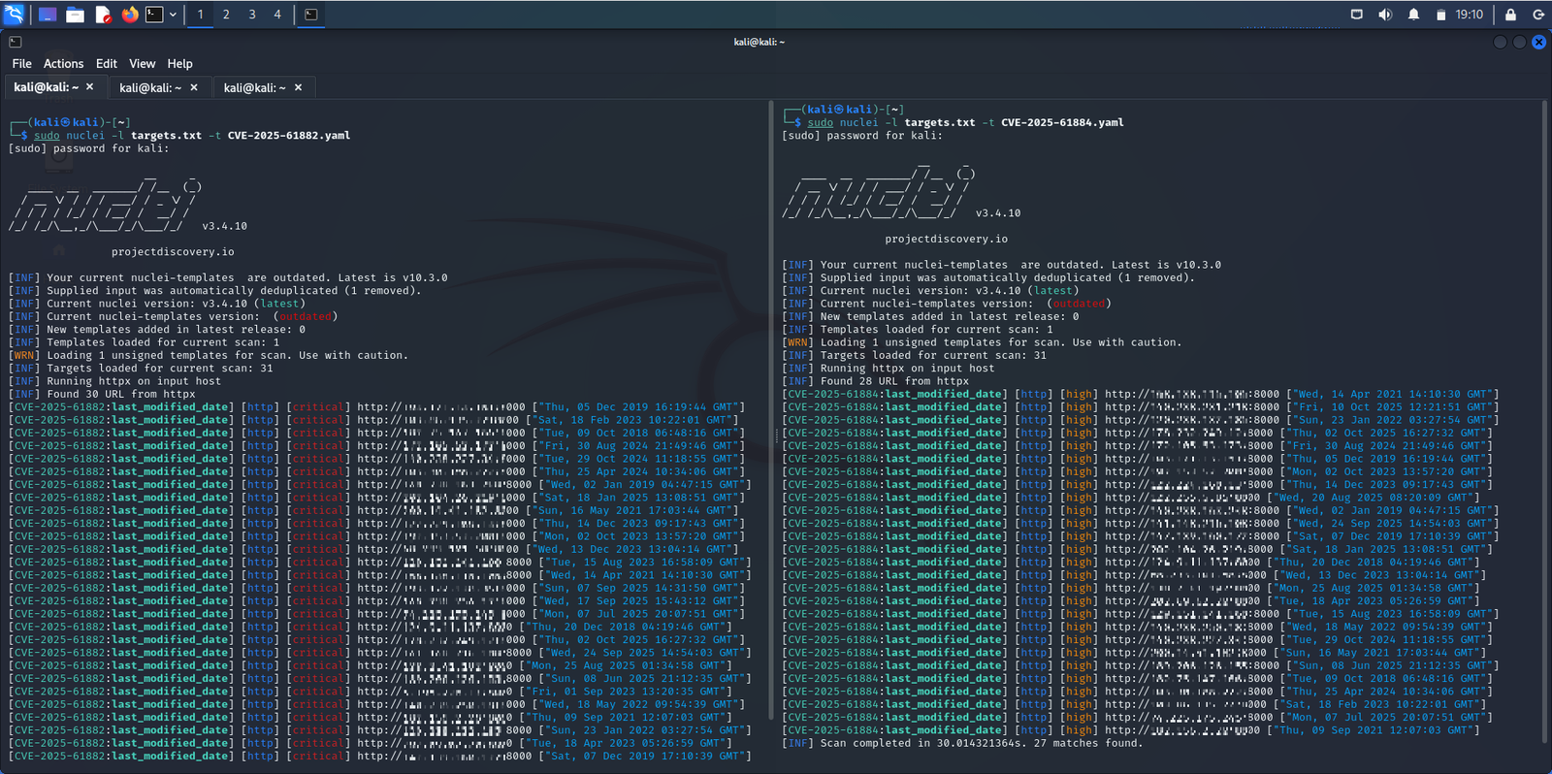Close the second kali@kali tab

click(194, 87)
